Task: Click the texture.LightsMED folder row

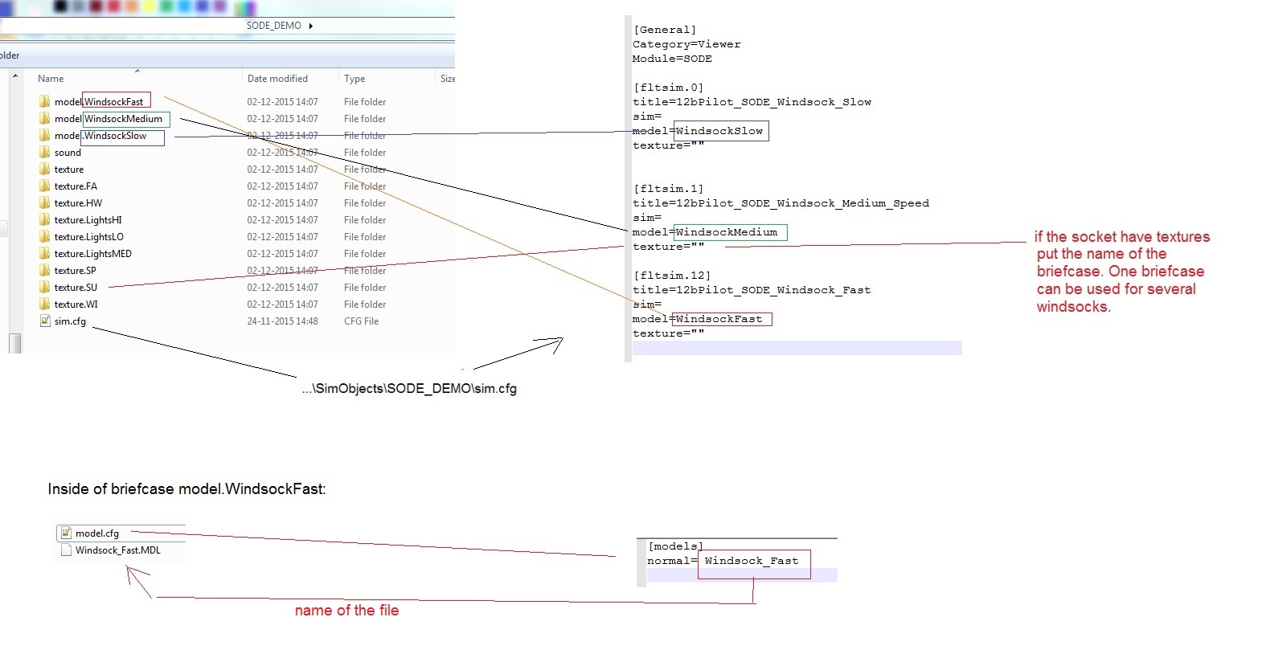Action: pyautogui.click(x=93, y=254)
